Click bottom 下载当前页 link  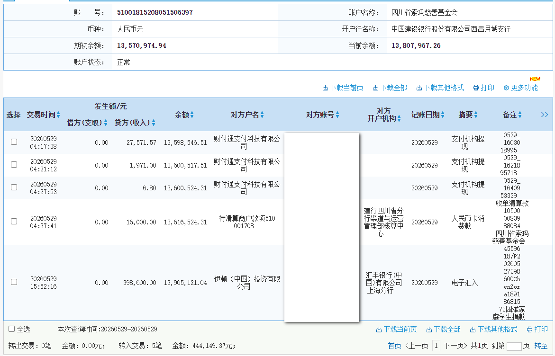pos(396,329)
